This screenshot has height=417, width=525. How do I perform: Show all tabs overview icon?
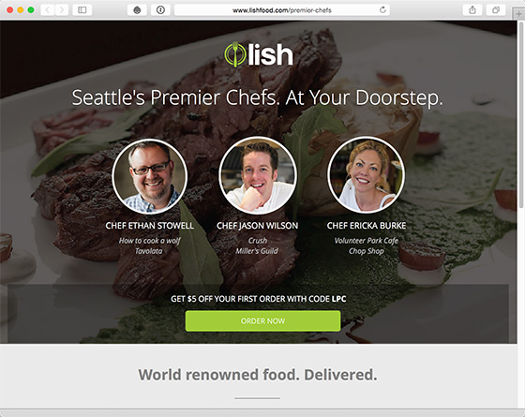tap(496, 10)
